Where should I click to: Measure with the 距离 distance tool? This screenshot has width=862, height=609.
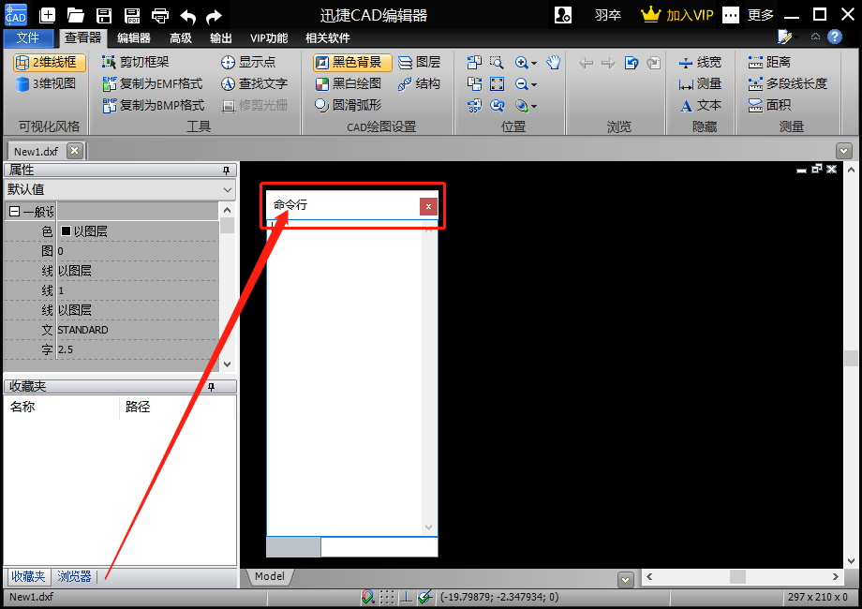(x=769, y=62)
